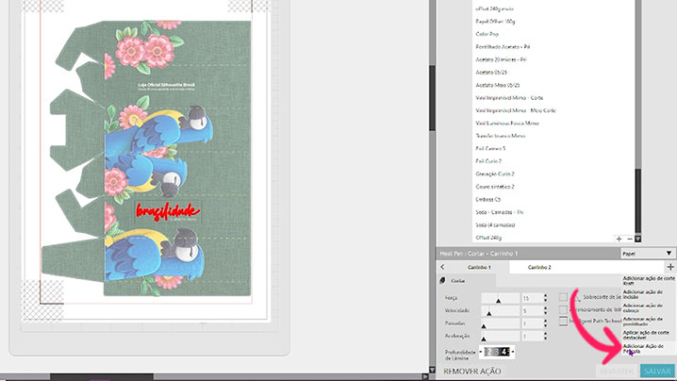This screenshot has width=677, height=381.
Task: Remove material with the minus icon below list
Action: pyautogui.click(x=630, y=239)
